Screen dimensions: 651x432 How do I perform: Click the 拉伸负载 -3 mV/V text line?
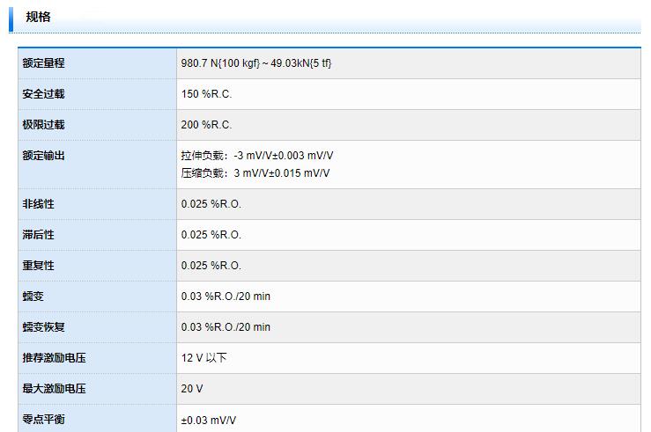257,156
